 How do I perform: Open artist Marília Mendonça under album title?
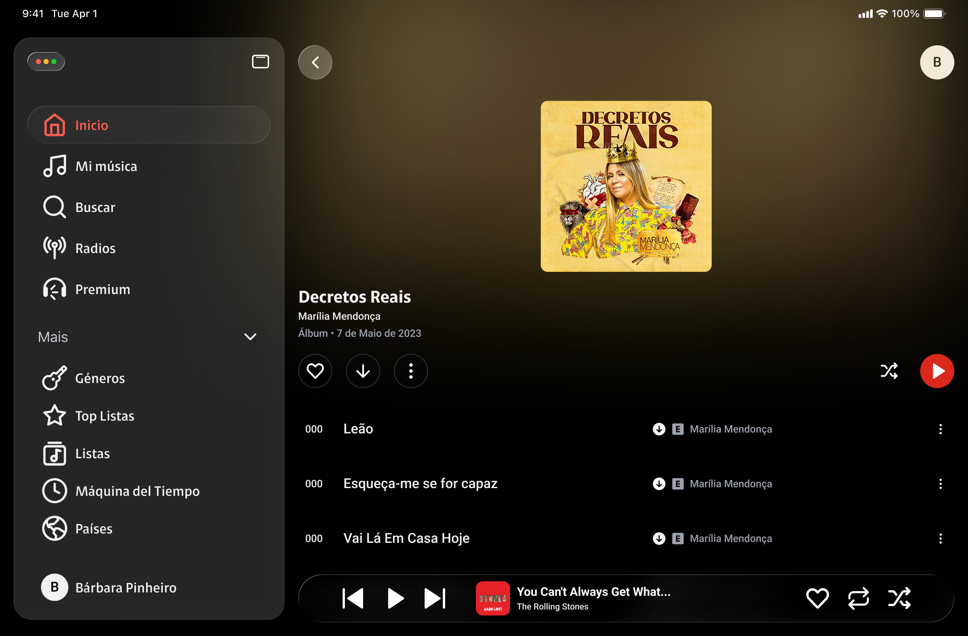[x=339, y=316]
